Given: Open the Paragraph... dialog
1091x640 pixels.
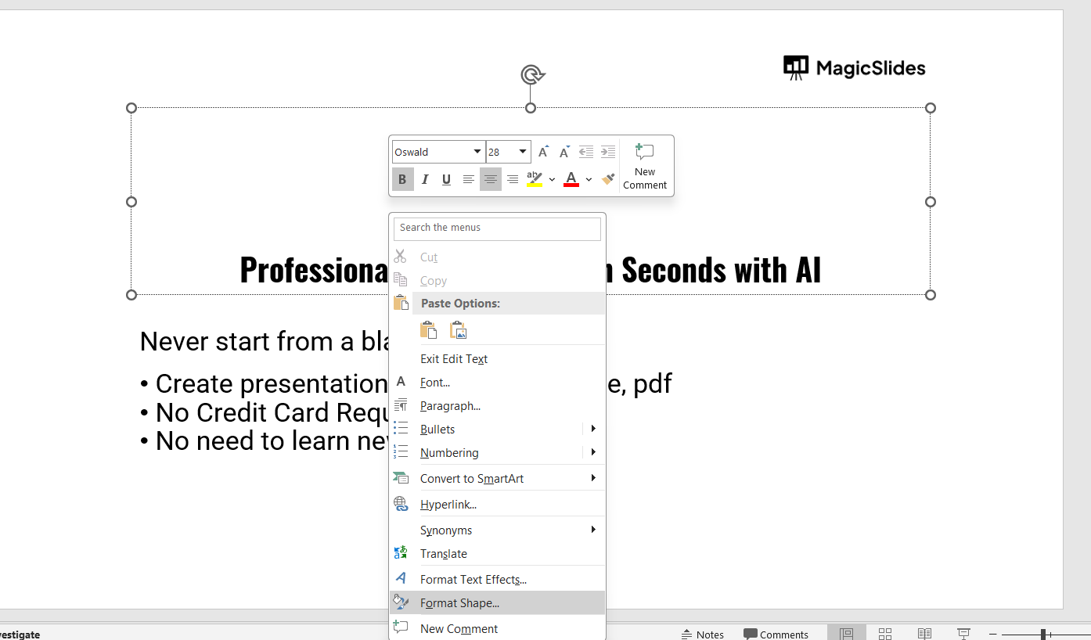Looking at the screenshot, I should (497, 405).
